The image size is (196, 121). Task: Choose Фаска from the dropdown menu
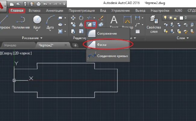tap(108, 45)
